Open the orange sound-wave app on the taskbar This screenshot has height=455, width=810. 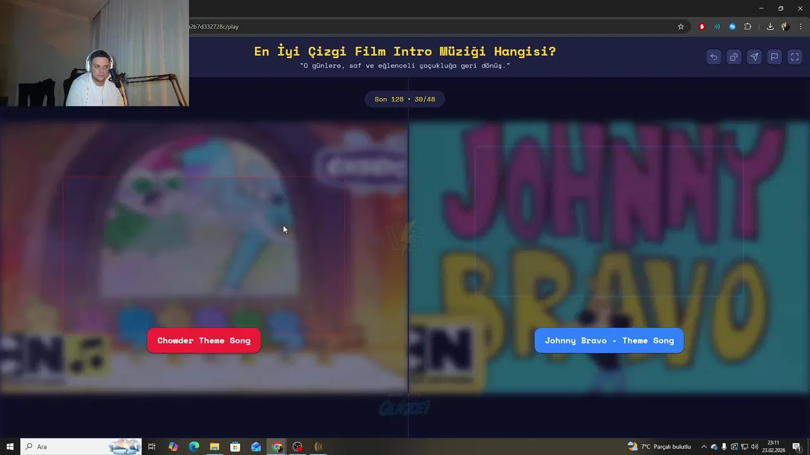318,447
